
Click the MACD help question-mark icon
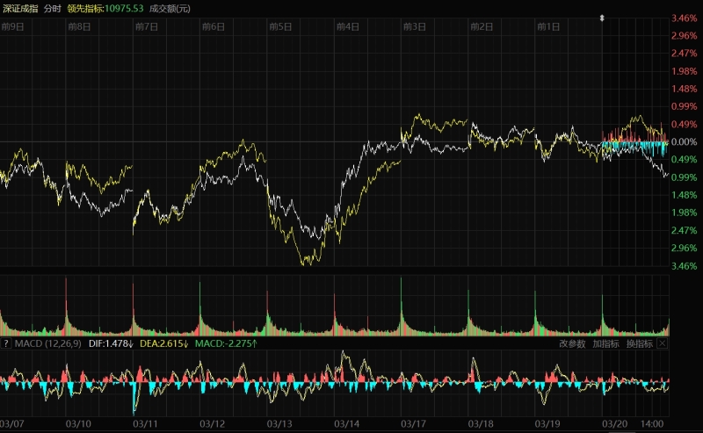click(6, 343)
